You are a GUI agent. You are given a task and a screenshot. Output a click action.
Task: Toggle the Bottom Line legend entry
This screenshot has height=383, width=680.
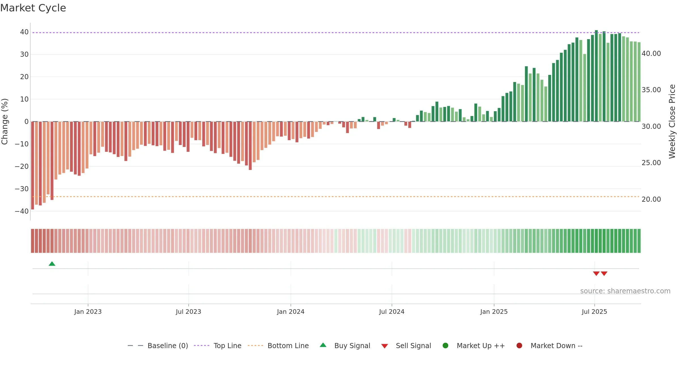(278, 346)
